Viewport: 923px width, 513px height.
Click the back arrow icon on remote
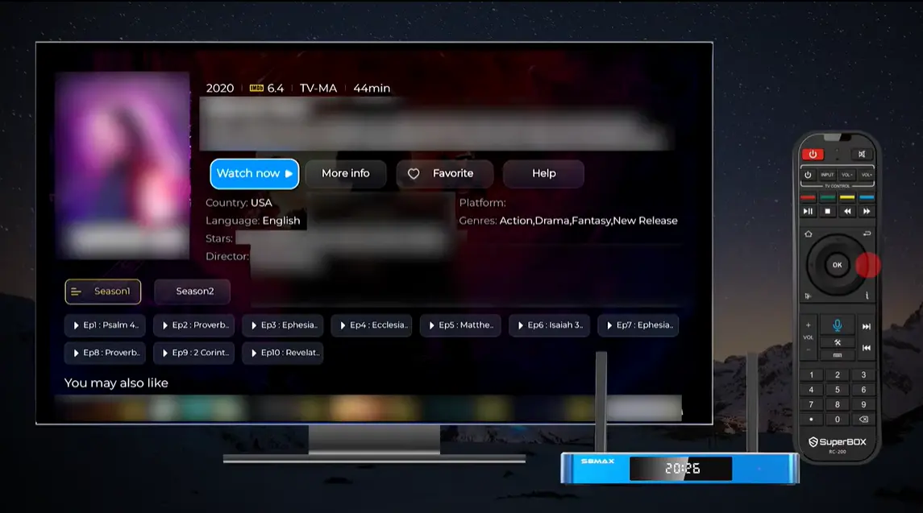tap(867, 234)
